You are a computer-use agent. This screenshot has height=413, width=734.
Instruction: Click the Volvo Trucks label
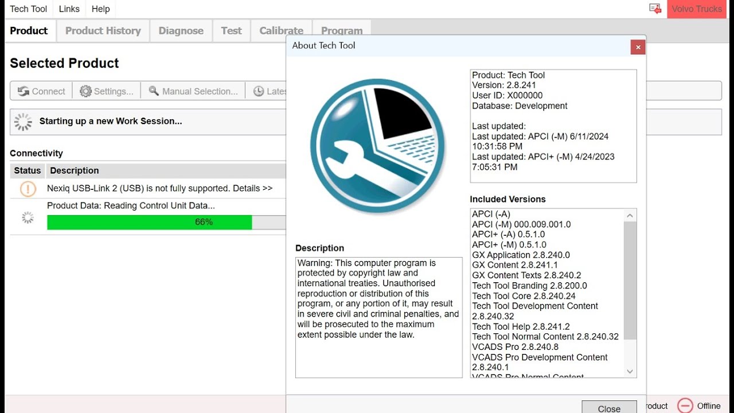point(697,9)
